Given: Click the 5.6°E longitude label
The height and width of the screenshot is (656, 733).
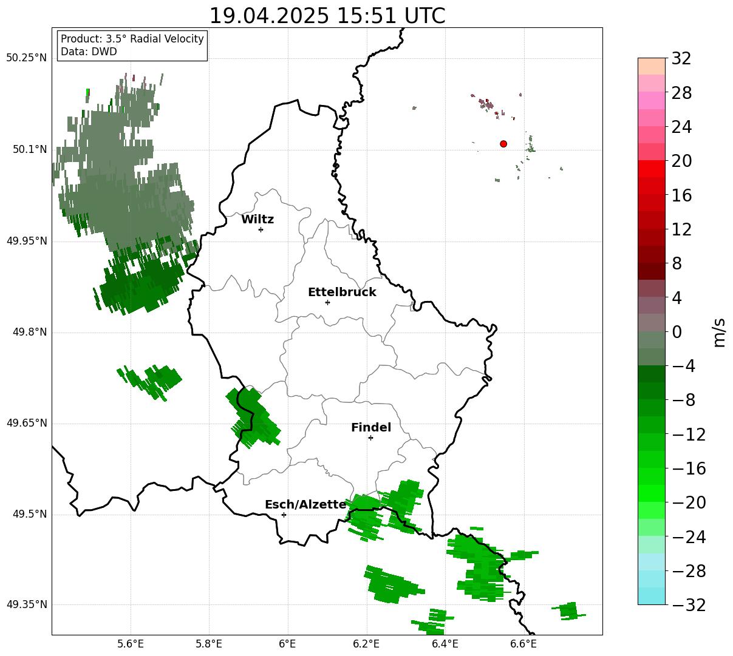Looking at the screenshot, I should (131, 644).
